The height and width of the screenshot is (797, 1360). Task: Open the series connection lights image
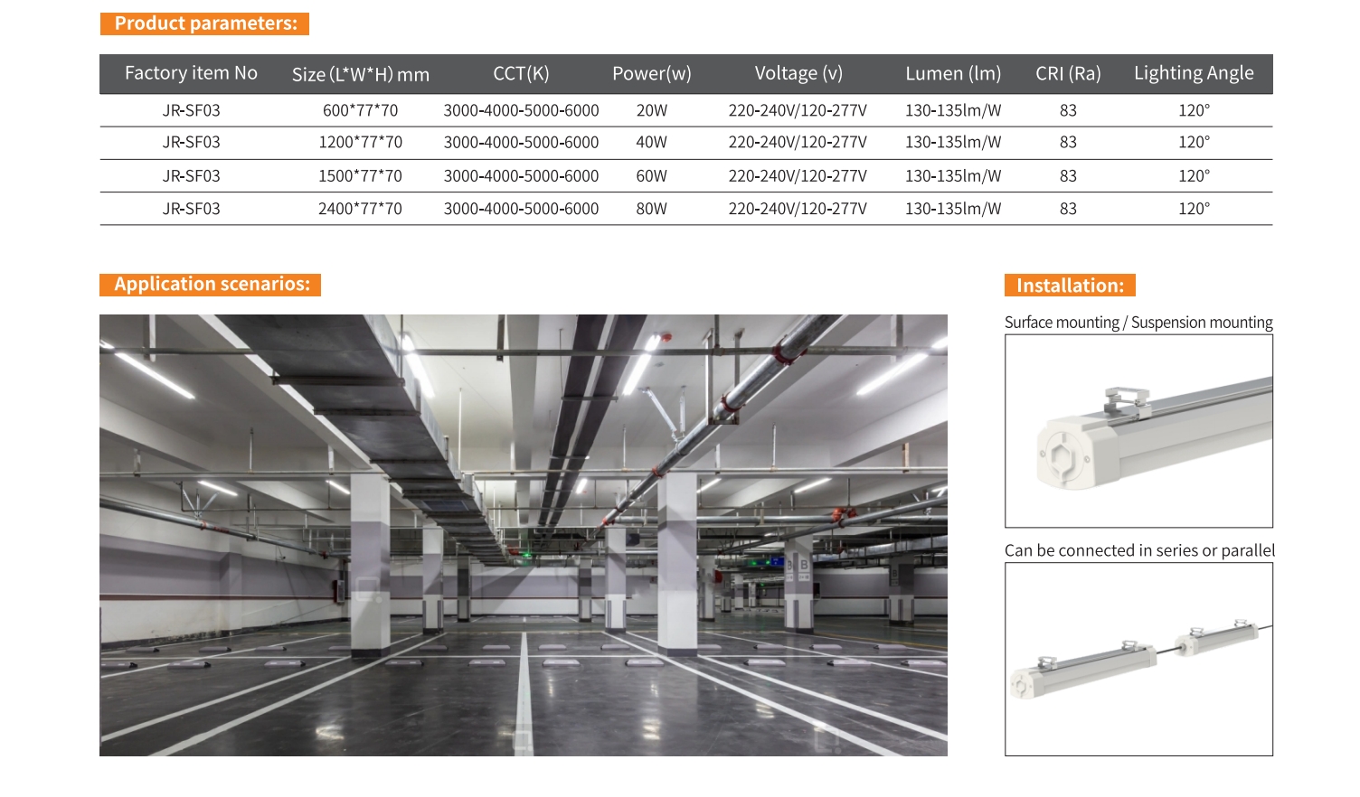[1138, 659]
